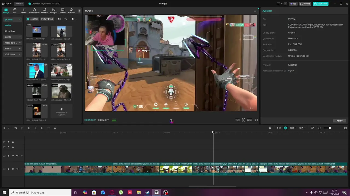Open the selection tool dropdown
Screen dimensions: 350x196
(x=8, y=128)
